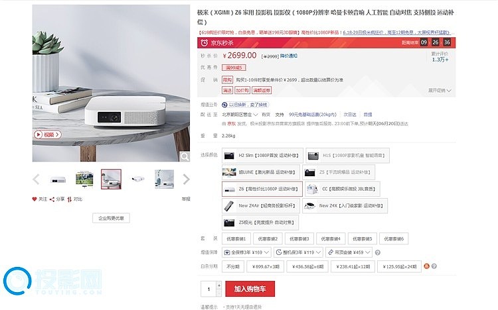Screen dimensions: 498x310
Task: Open the 降价通知 price alert link
Action: (x=289, y=56)
